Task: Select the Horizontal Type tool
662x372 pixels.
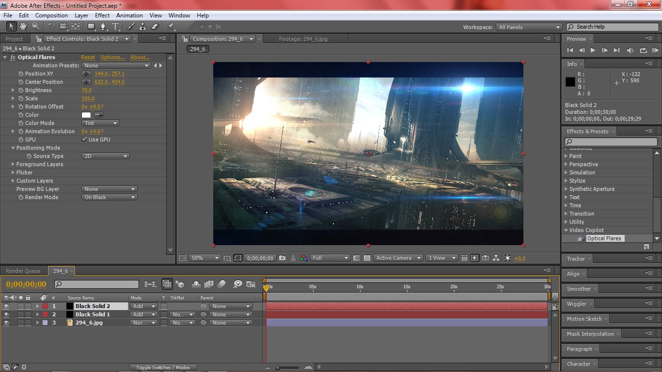Action: click(x=116, y=27)
